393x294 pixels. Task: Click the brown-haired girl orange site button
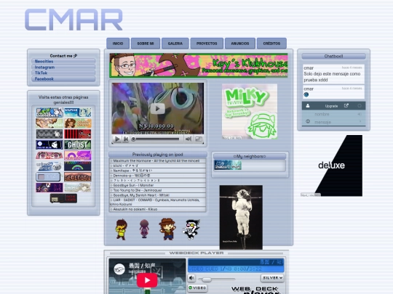pos(78,123)
